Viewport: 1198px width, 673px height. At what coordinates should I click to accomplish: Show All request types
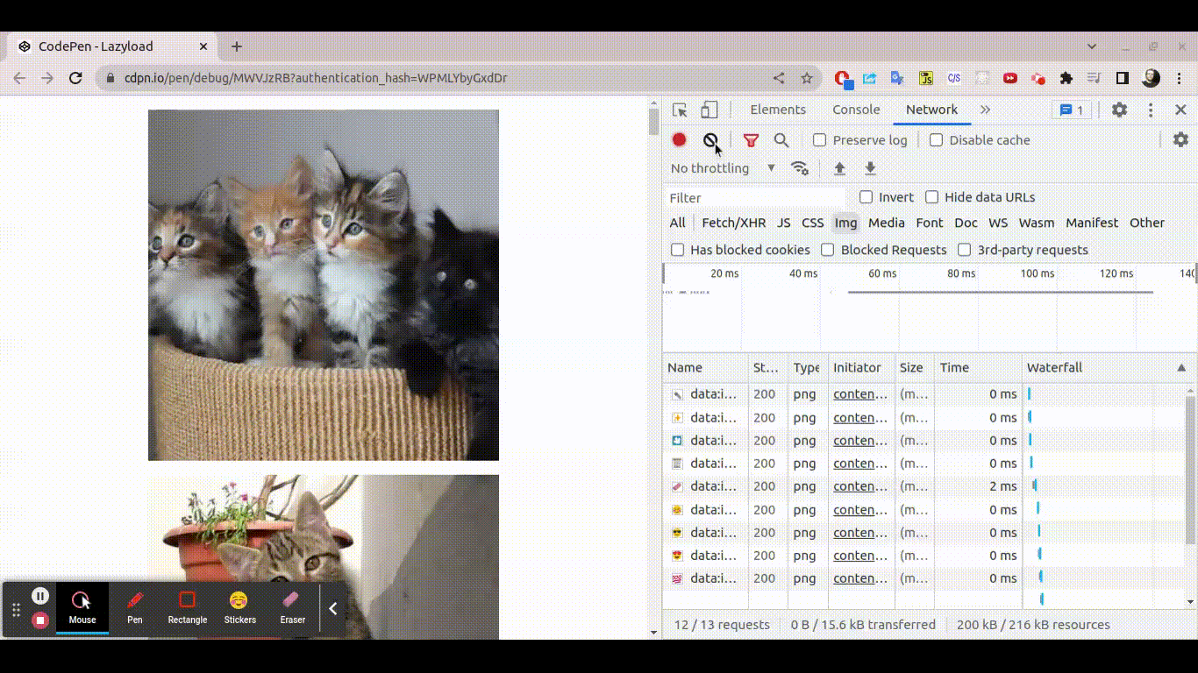pos(677,223)
